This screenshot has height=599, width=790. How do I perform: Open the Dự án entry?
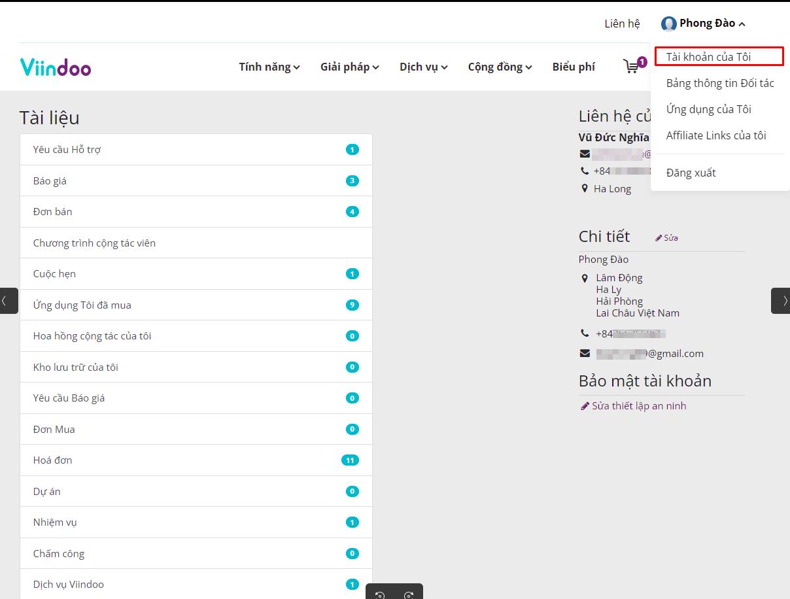tap(196, 491)
